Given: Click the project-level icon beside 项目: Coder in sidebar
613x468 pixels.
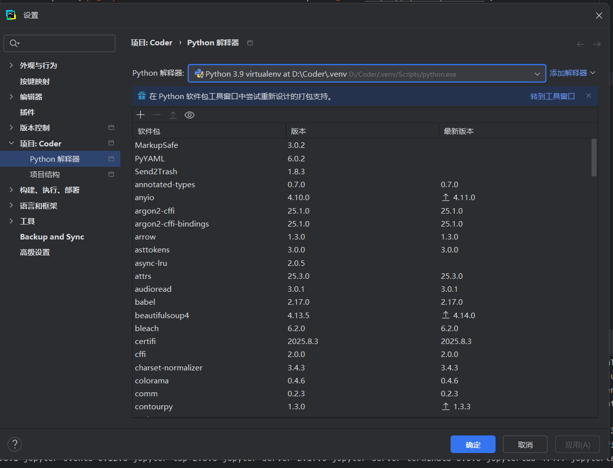Looking at the screenshot, I should [111, 143].
